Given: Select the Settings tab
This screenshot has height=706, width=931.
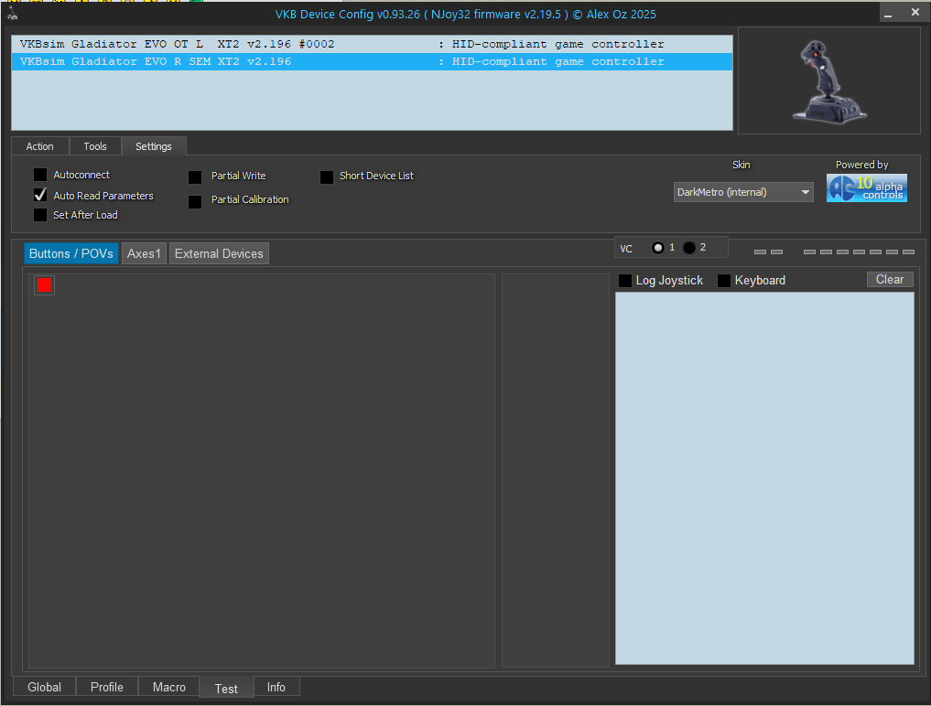Looking at the screenshot, I should click(x=154, y=146).
